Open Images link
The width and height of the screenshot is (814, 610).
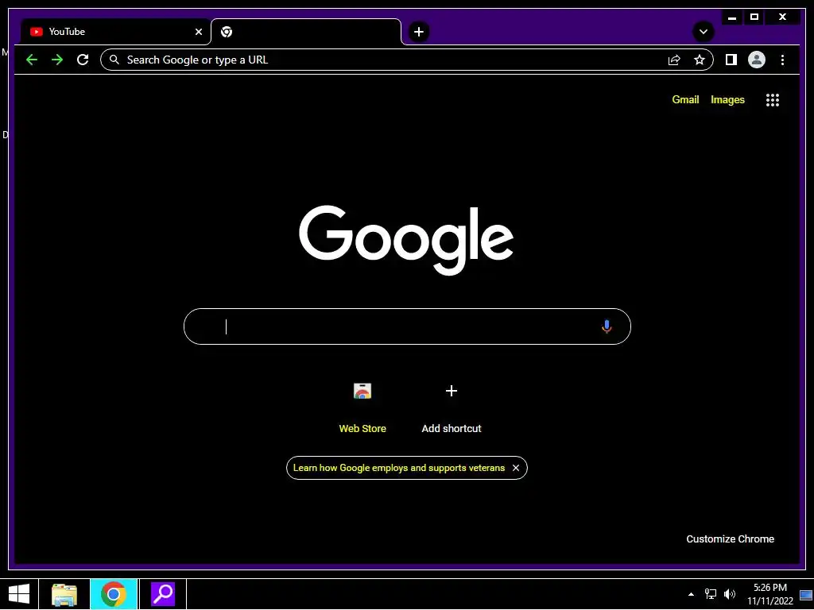point(727,99)
